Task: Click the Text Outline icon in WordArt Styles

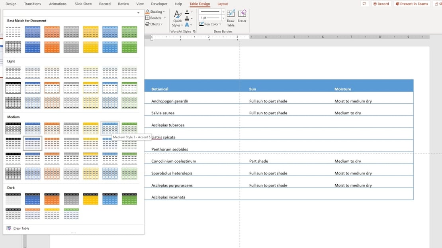Action: [187, 18]
